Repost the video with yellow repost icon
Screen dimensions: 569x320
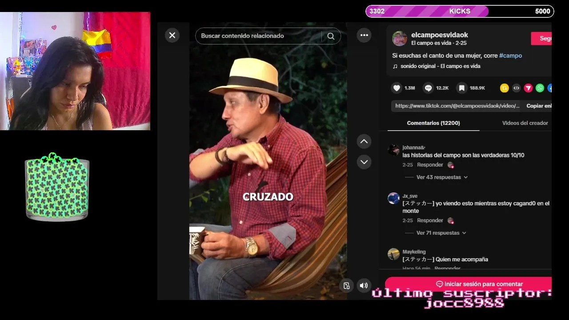pos(504,88)
